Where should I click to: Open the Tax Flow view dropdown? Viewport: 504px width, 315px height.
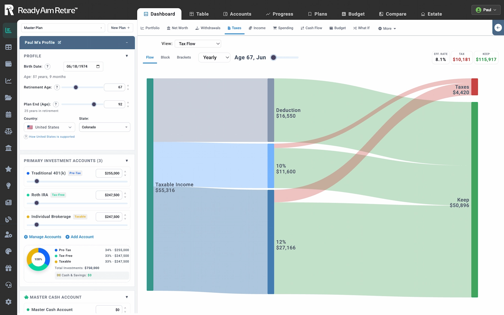tap(198, 44)
